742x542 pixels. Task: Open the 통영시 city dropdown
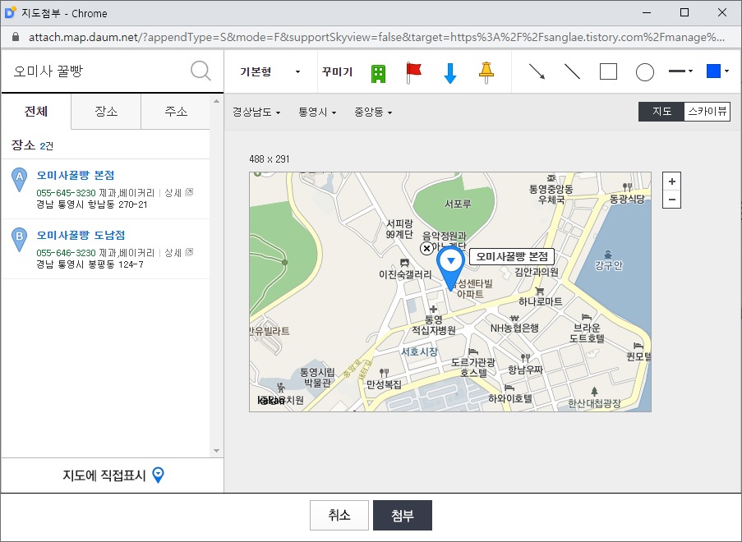pyautogui.click(x=317, y=112)
